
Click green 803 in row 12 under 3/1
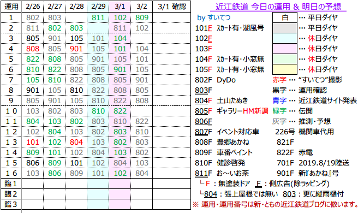[120, 132]
